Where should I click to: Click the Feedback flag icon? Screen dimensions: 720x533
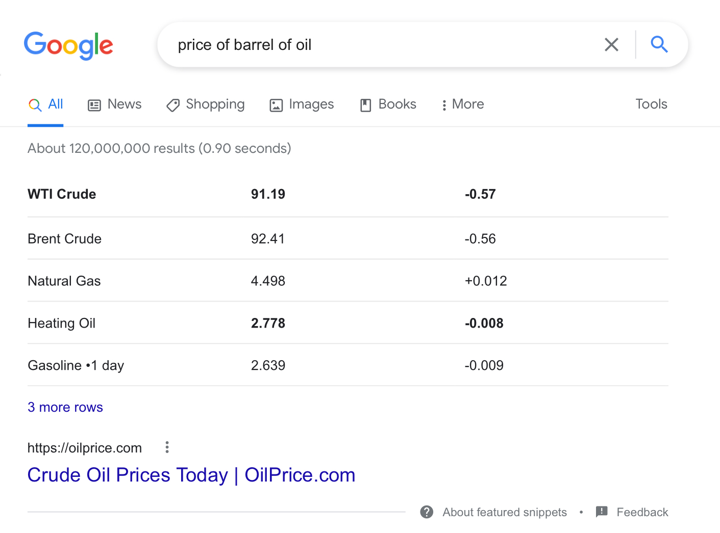pyautogui.click(x=602, y=512)
